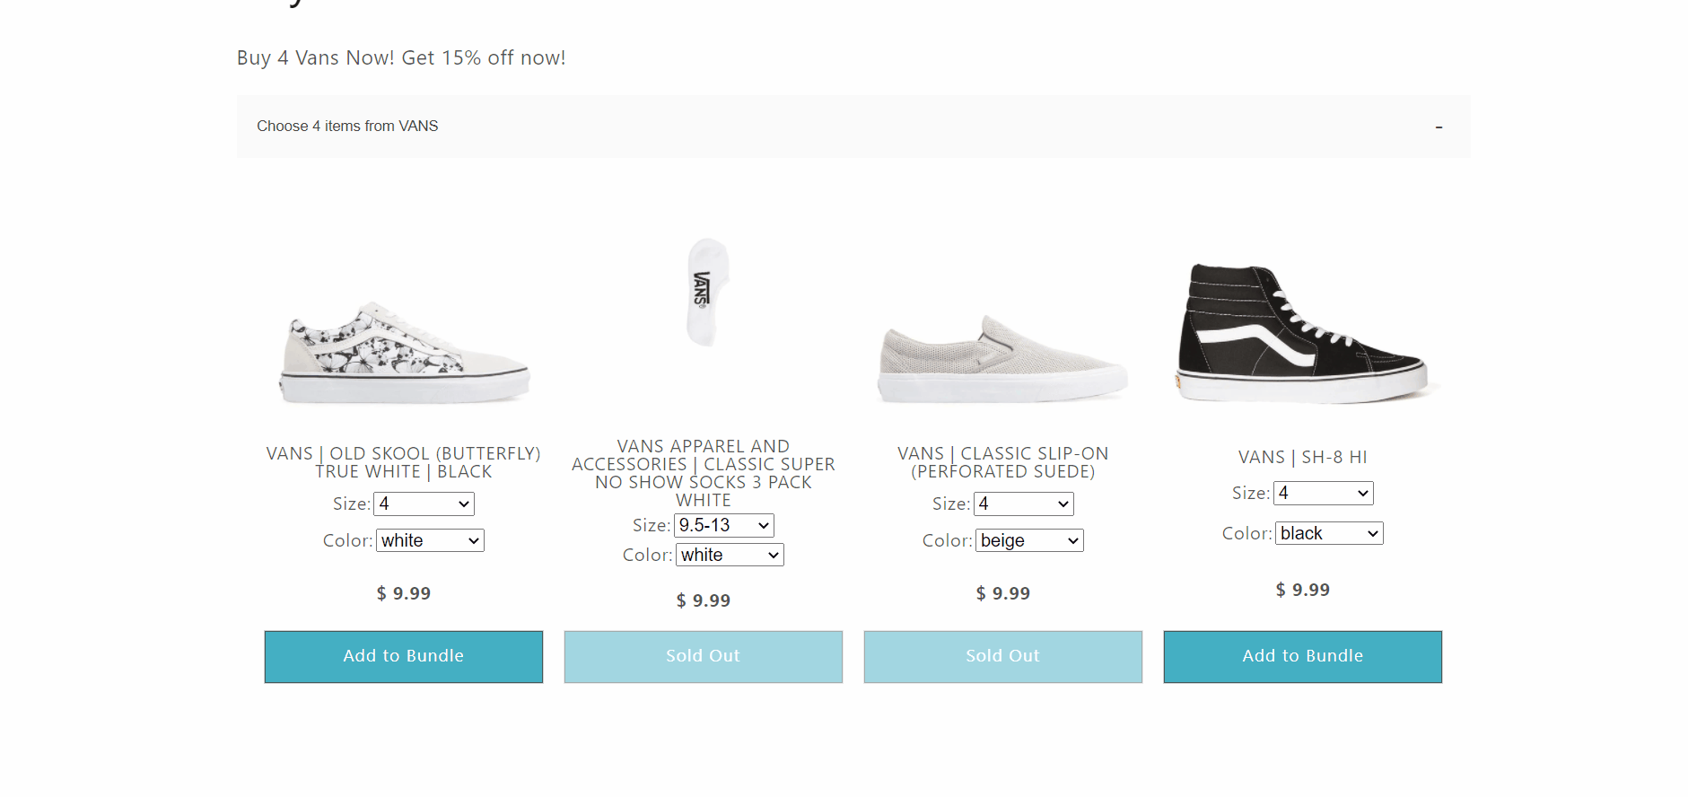Image resolution: width=1688 pixels, height=797 pixels.
Task: Add Old Skool Butterfly to bundle
Action: pyautogui.click(x=404, y=657)
